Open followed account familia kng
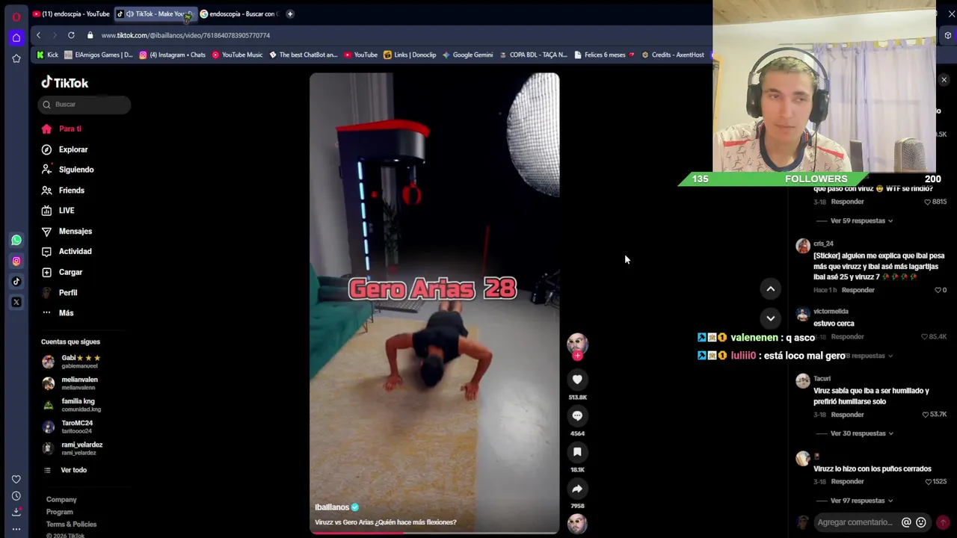The width and height of the screenshot is (957, 538). 72,405
